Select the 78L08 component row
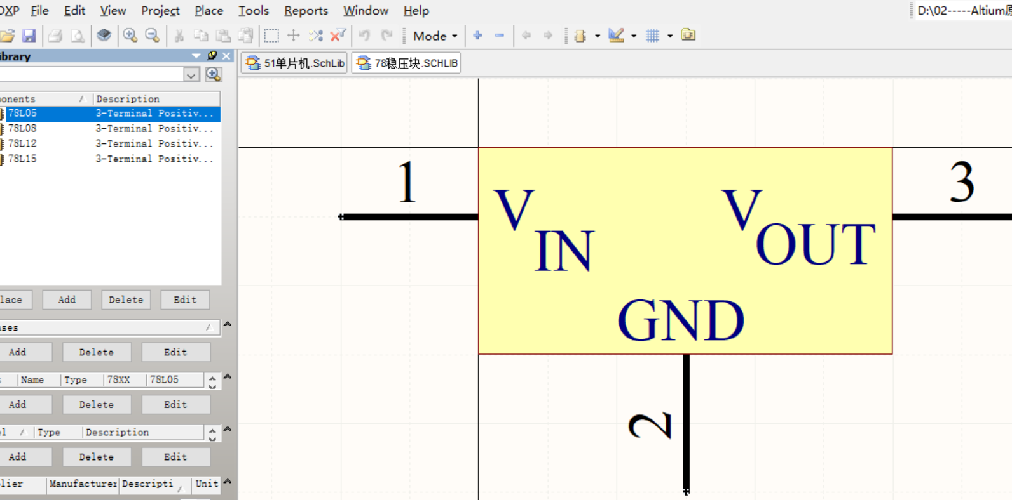Image resolution: width=1012 pixels, height=500 pixels. pyautogui.click(x=110, y=129)
